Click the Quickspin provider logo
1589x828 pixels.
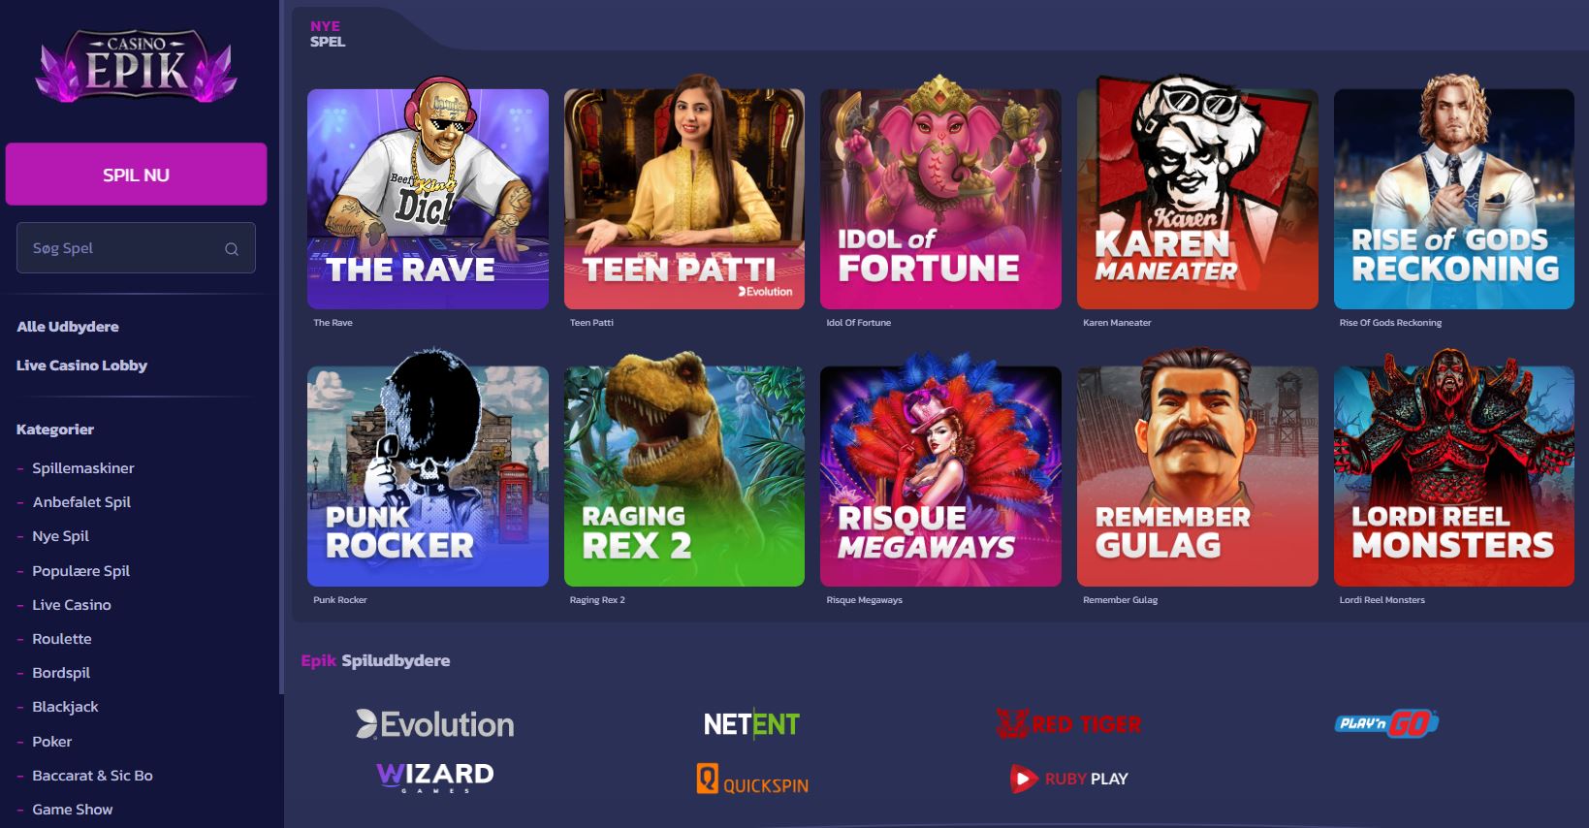(x=752, y=780)
